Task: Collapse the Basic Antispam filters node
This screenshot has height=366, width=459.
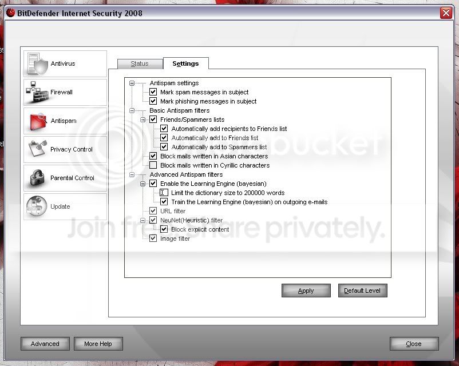Action: coord(132,110)
